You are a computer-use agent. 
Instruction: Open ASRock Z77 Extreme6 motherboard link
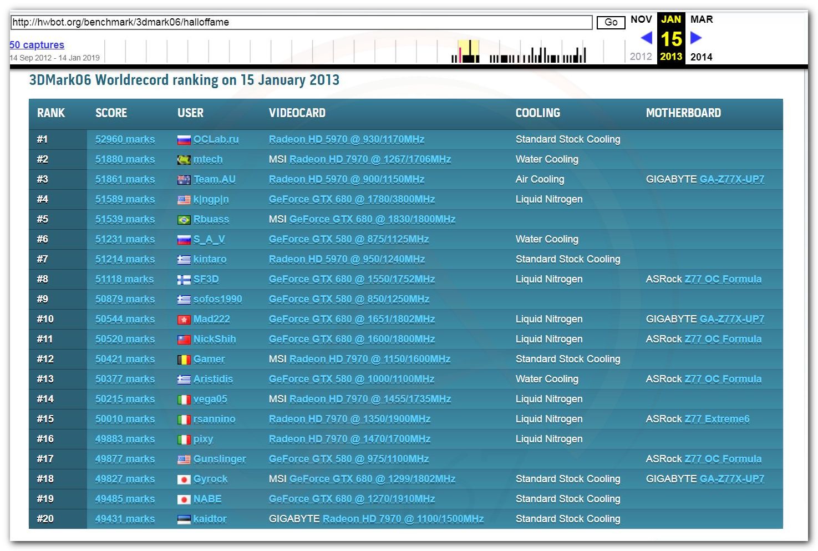pos(717,419)
